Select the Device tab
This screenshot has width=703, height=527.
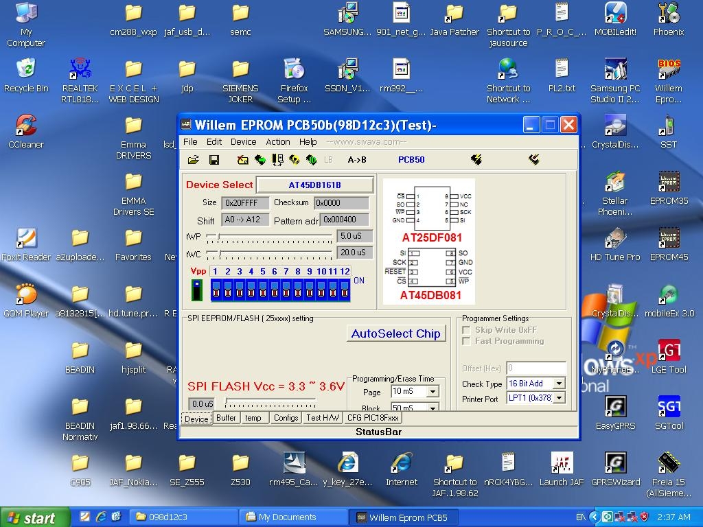[x=196, y=419]
